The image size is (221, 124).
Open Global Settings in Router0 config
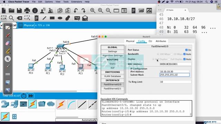[x=113, y=51]
